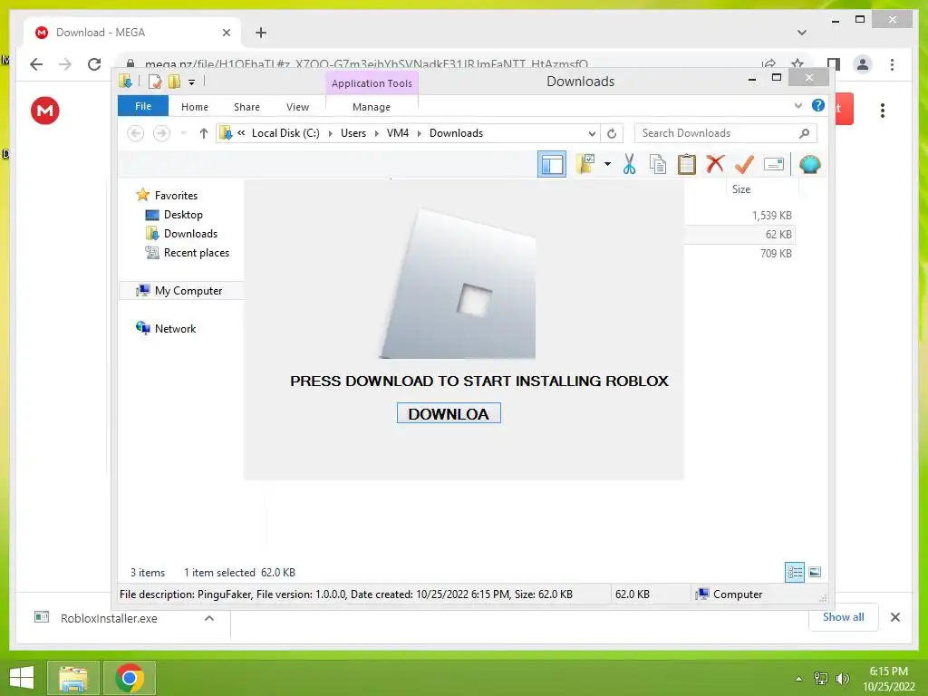928x696 pixels.
Task: Open the Chrome three-dot menu
Action: pyautogui.click(x=892, y=64)
